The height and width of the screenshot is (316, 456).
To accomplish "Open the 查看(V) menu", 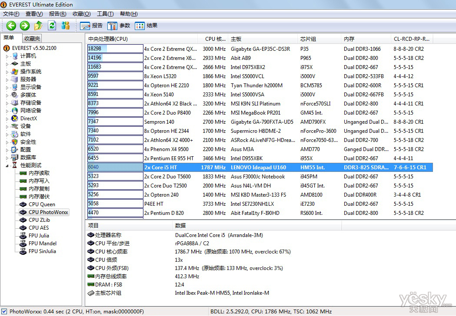I will pyautogui.click(x=34, y=14).
